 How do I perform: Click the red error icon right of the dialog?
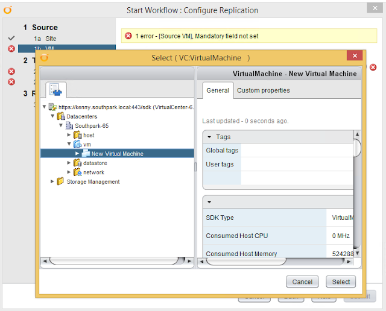[x=373, y=67]
